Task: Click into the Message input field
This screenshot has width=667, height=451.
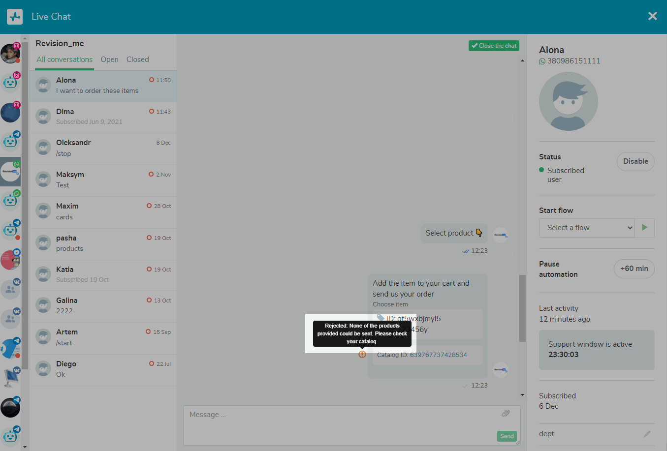Action: [340, 422]
